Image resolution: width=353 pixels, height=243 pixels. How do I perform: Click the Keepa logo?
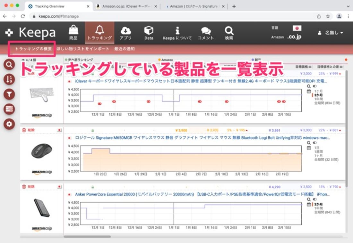click(30, 33)
